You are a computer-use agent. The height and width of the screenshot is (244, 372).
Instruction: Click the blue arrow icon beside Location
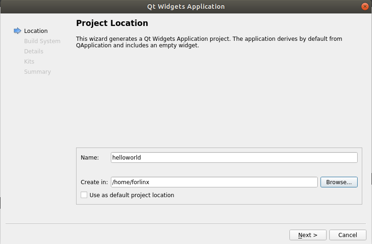coord(18,31)
